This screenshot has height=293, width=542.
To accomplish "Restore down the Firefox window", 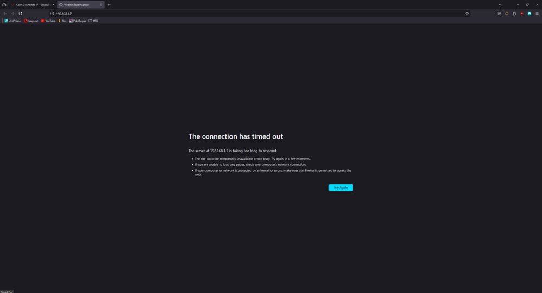I will pyautogui.click(x=527, y=5).
